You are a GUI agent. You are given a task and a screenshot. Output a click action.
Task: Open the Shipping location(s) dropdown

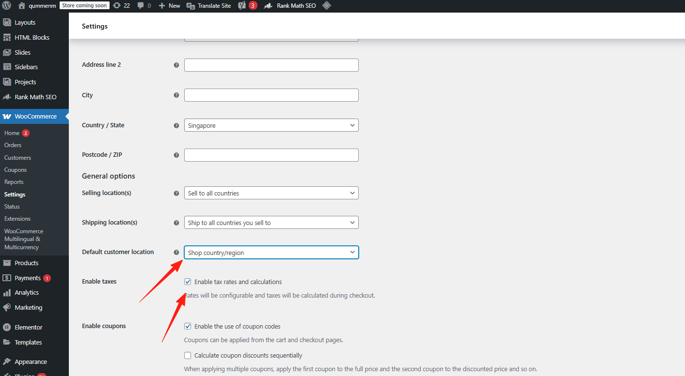pyautogui.click(x=271, y=223)
